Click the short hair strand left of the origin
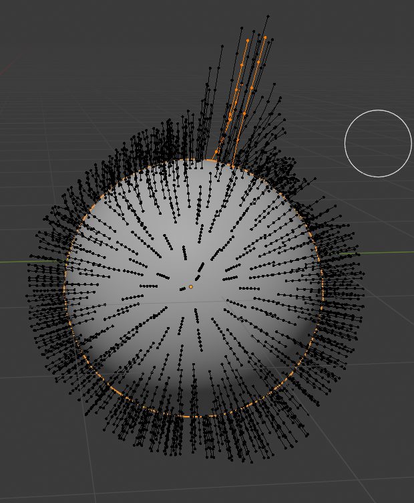The height and width of the screenshot is (503, 414). pyautogui.click(x=163, y=276)
